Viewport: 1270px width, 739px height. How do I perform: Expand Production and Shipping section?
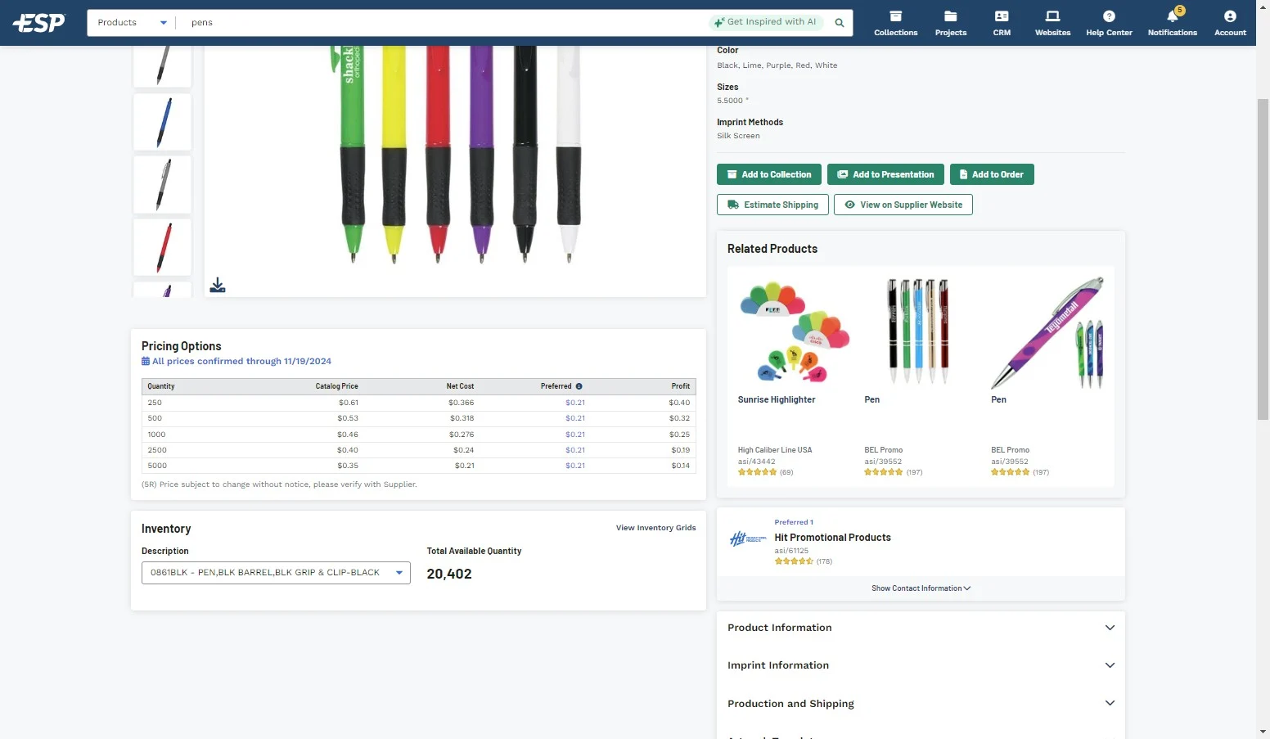[x=921, y=703]
